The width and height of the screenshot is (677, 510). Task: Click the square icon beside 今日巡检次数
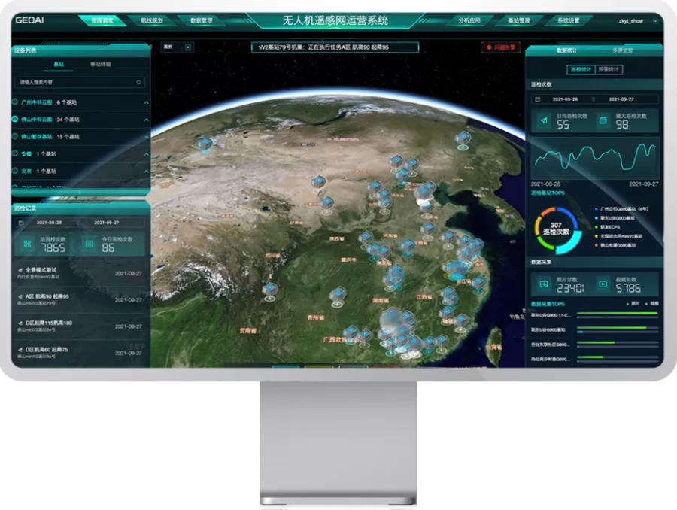(x=90, y=244)
